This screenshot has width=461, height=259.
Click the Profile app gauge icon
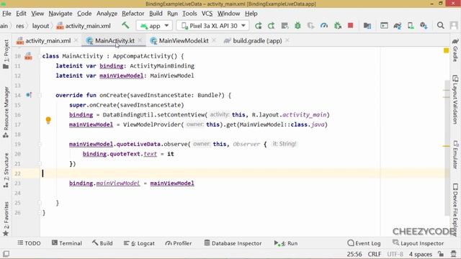(x=324, y=26)
